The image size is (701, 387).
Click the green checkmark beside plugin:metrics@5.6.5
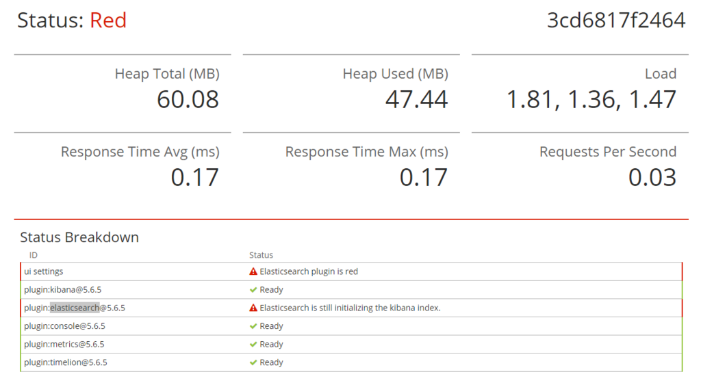click(x=253, y=344)
